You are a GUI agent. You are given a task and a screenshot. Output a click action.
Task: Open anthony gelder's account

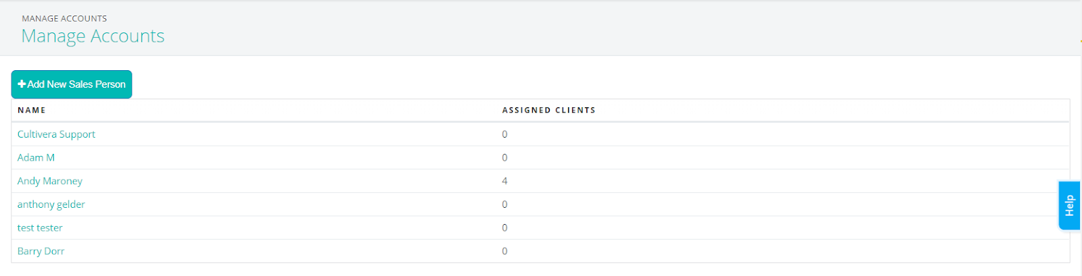51,204
